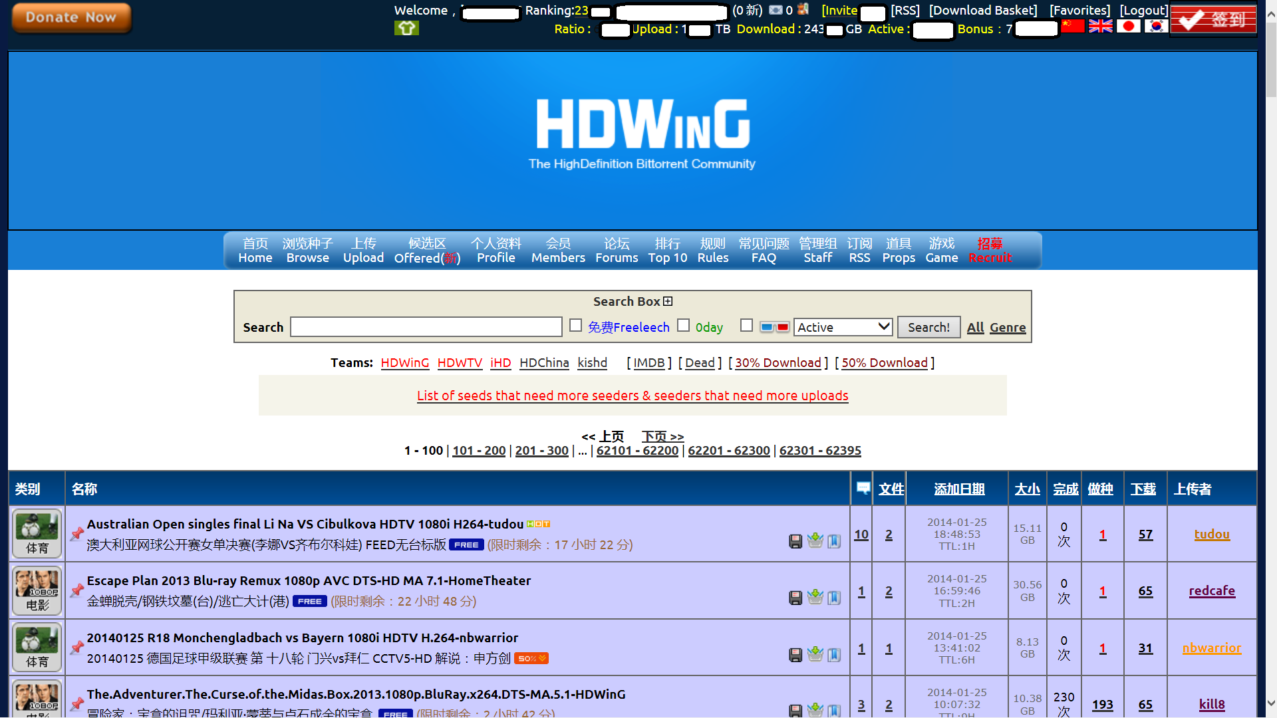Screen dimensions: 1277x718
Task: Jump to page 62301 - 62395
Action: point(820,451)
